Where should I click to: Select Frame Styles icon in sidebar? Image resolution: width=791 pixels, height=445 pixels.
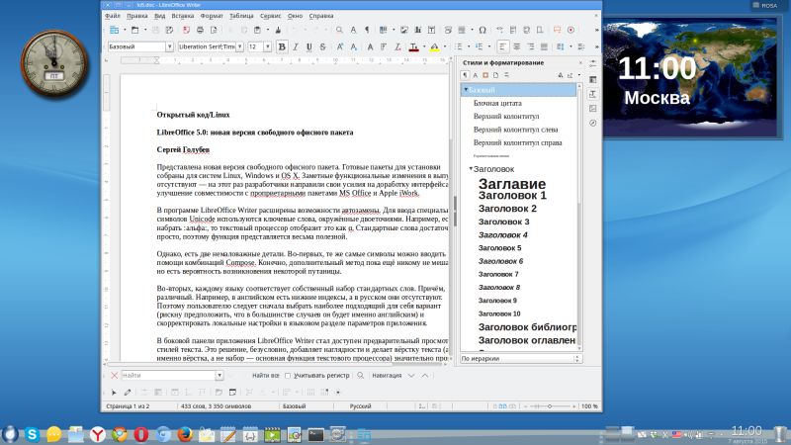tap(485, 75)
